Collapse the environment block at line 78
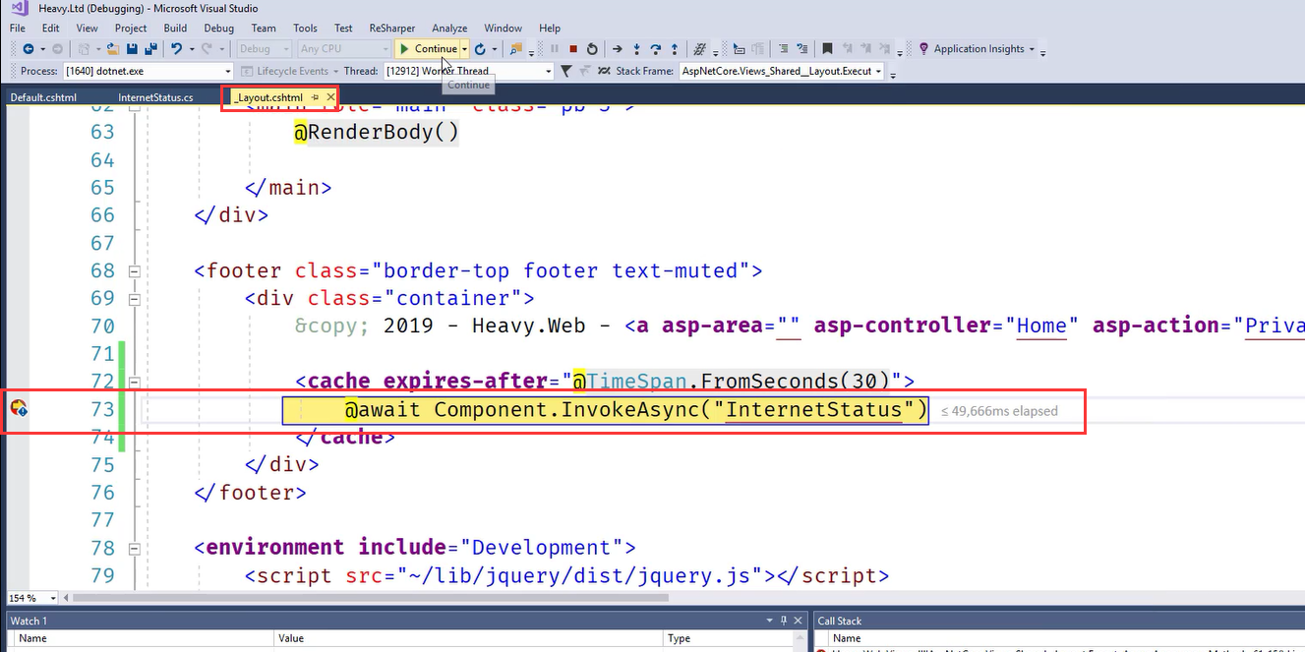Image resolution: width=1305 pixels, height=652 pixels. pos(135,547)
